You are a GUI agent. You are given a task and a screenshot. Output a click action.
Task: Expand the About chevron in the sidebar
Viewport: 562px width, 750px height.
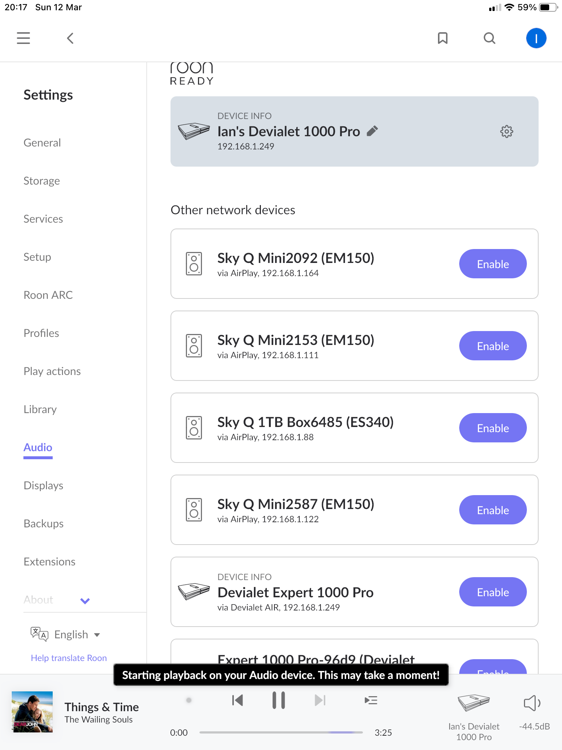click(x=85, y=601)
